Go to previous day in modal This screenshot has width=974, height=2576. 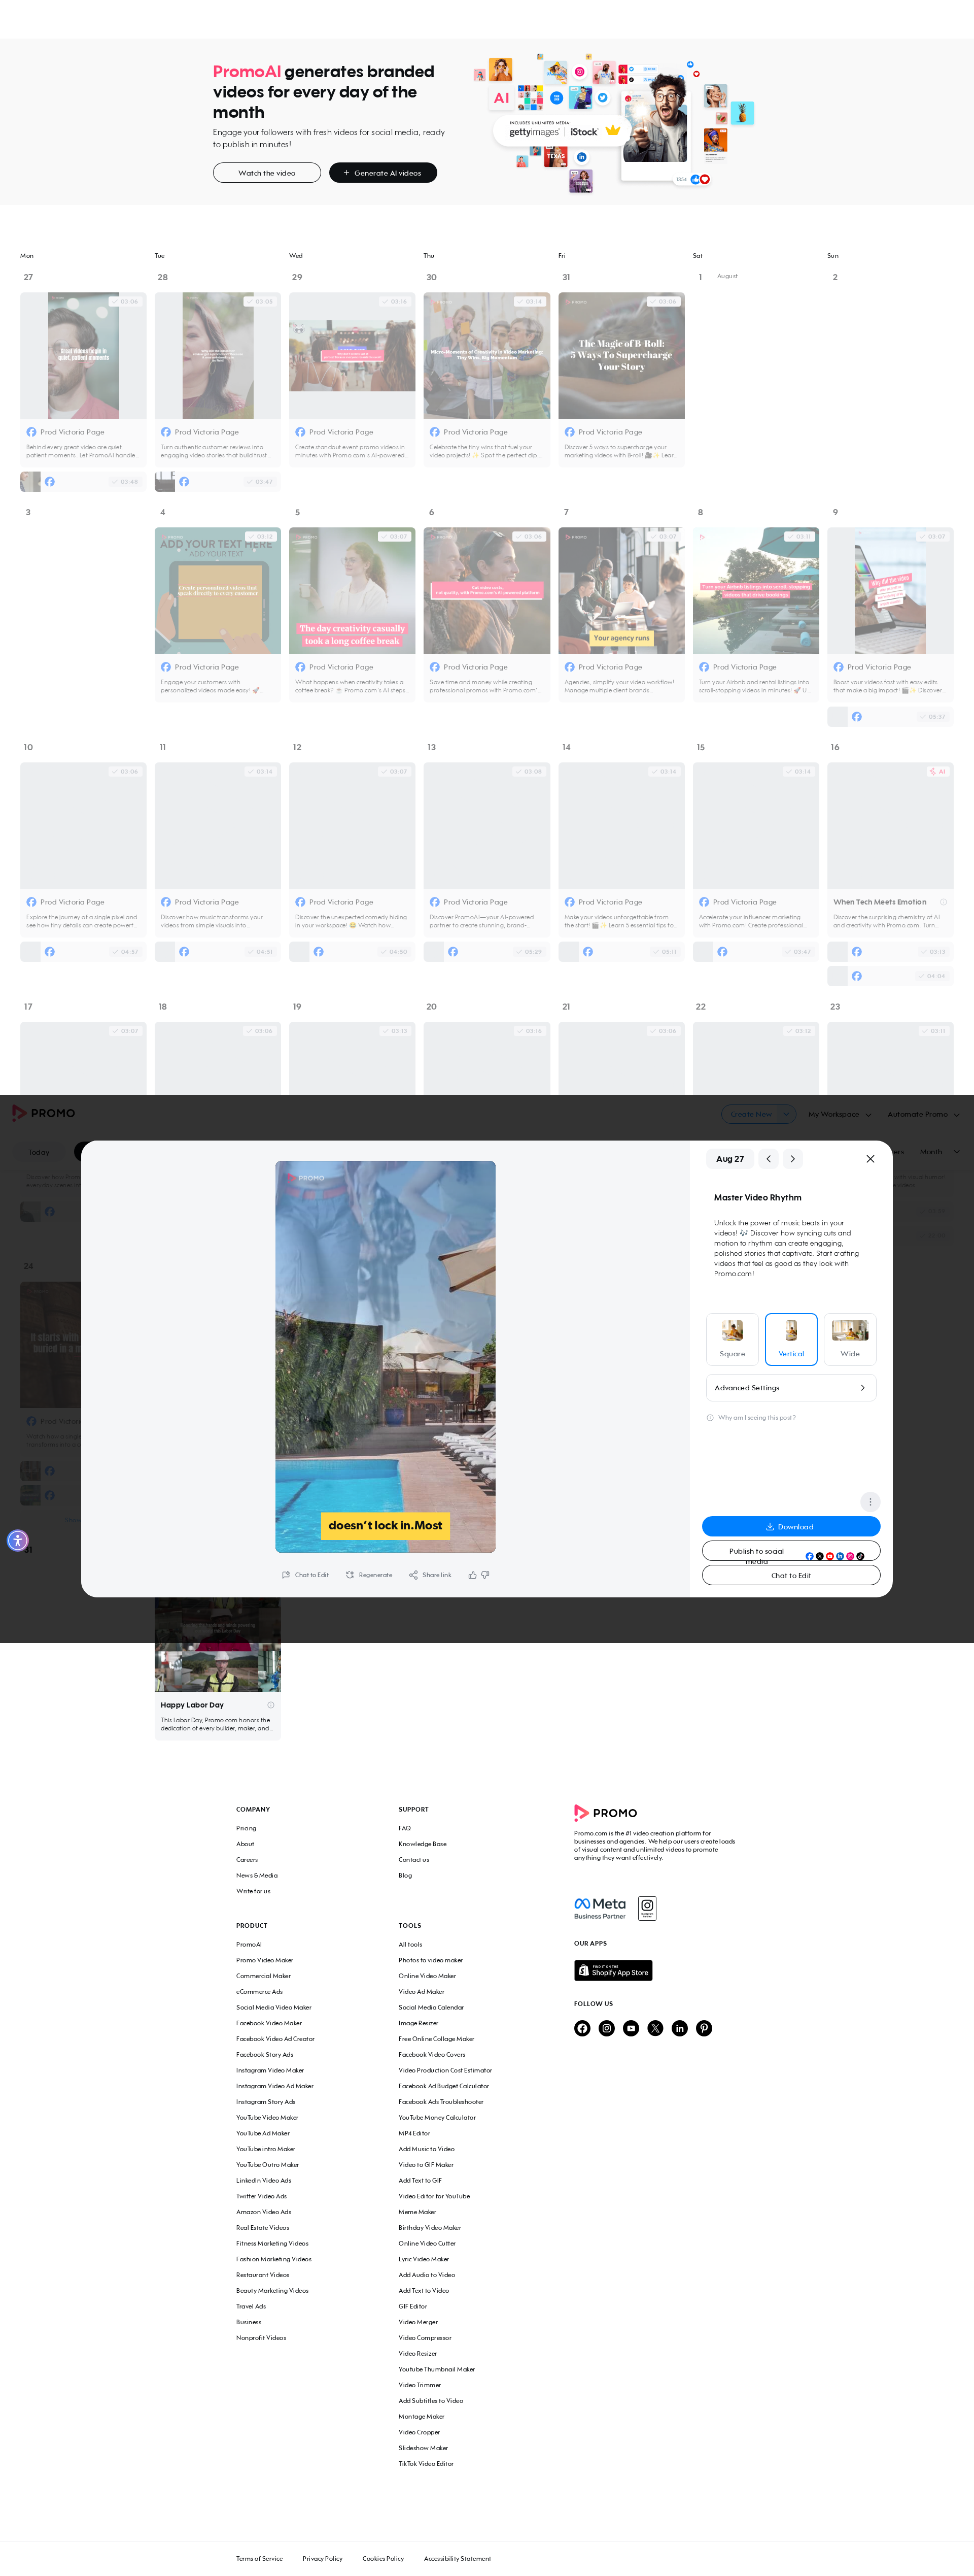pos(768,1158)
